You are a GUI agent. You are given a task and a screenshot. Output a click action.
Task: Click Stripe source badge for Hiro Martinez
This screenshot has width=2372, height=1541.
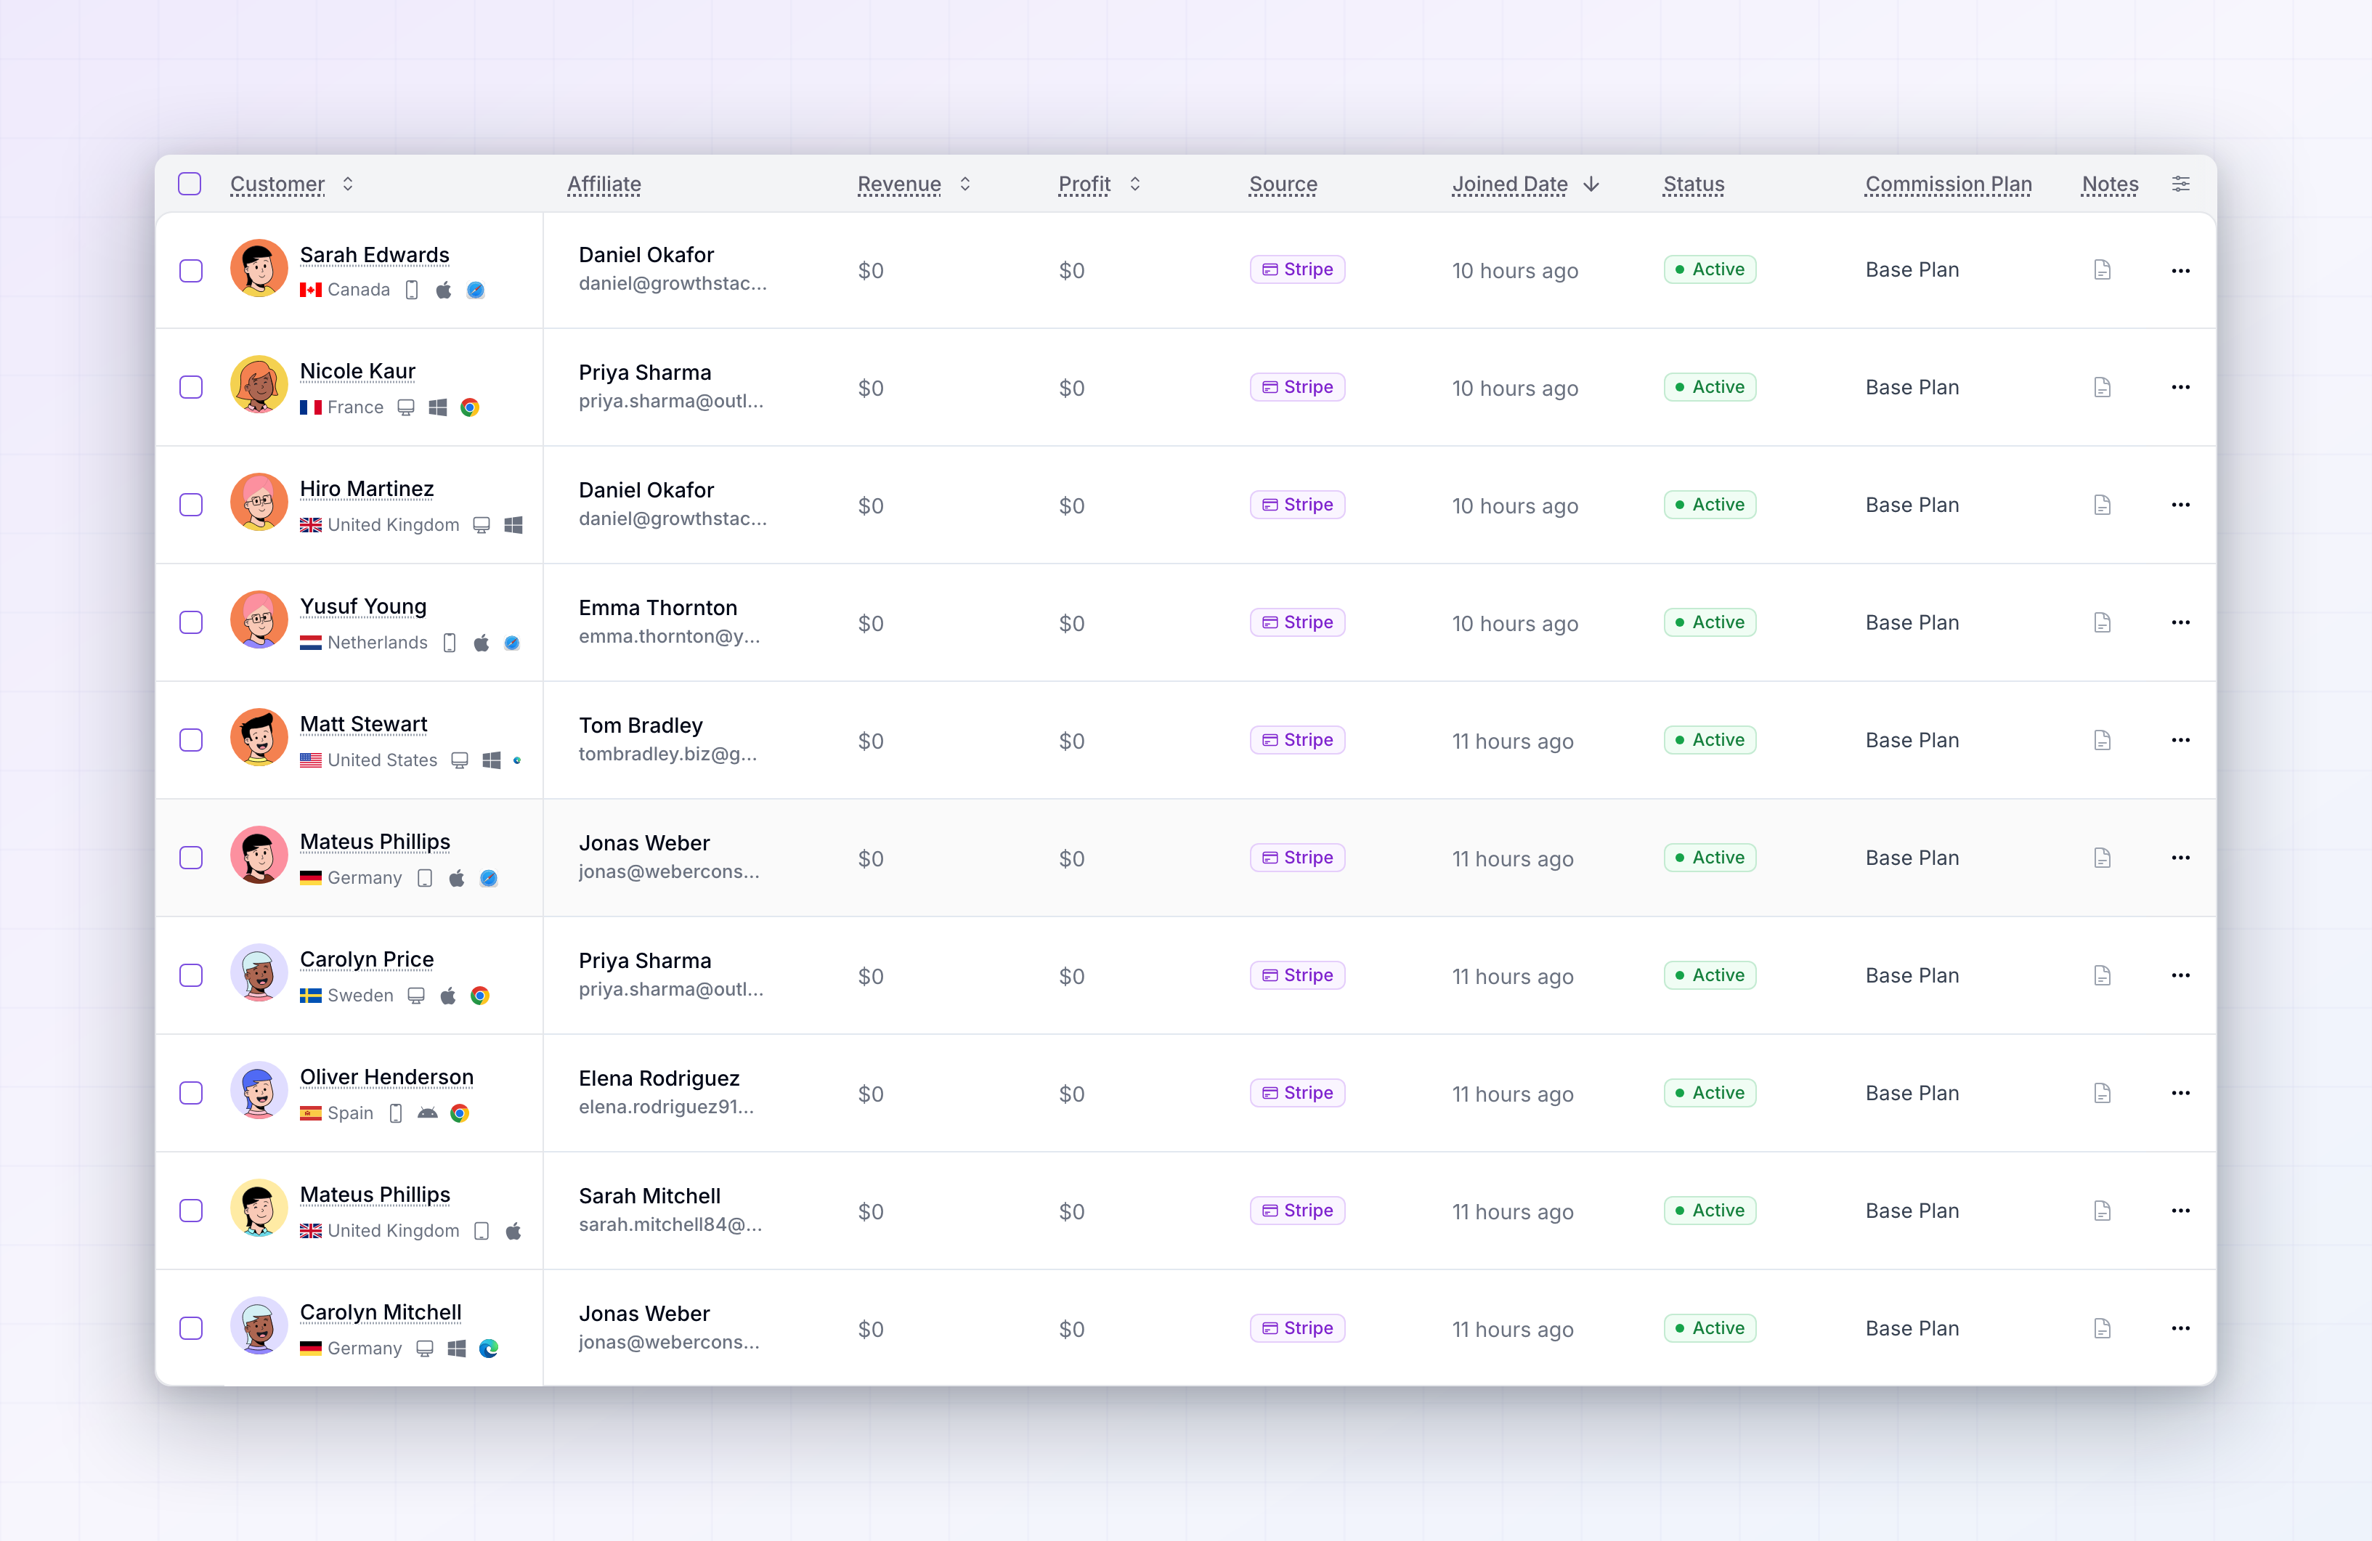1296,505
